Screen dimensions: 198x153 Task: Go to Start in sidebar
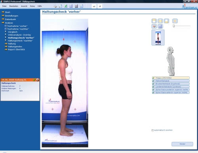[8, 12]
